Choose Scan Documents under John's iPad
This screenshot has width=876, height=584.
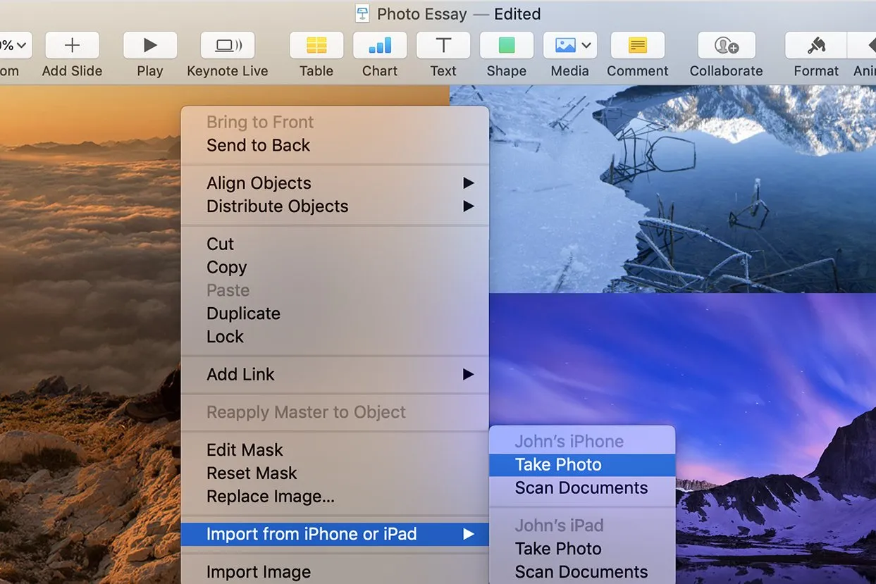coord(581,571)
